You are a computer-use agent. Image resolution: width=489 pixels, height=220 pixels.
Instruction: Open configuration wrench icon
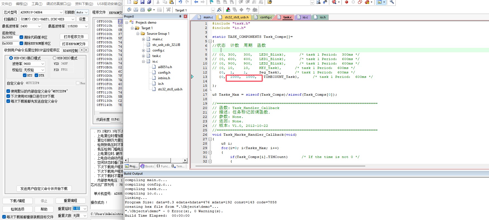pyautogui.click(x=392, y=2)
